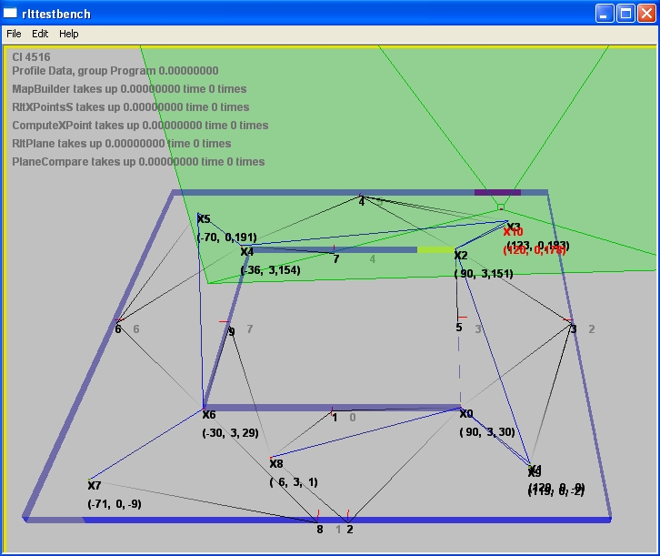Image resolution: width=660 pixels, height=556 pixels.
Task: Click the red X10 point label
Action: click(x=513, y=233)
